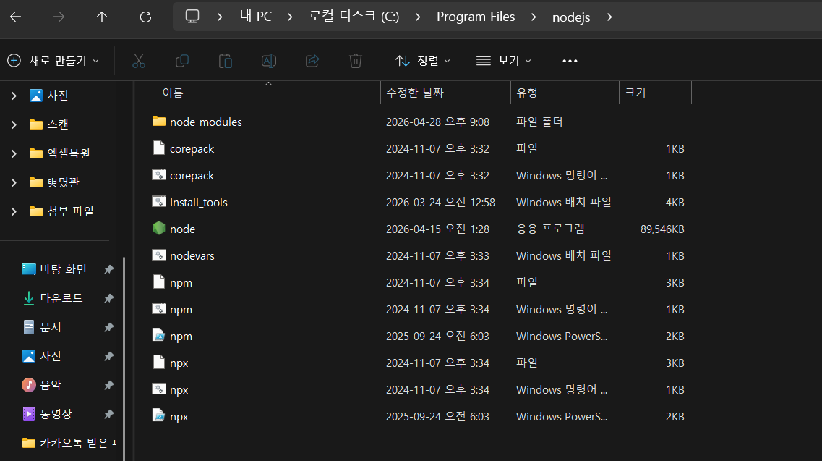
Task: Open 다운로드 in quick access
Action: 61,298
